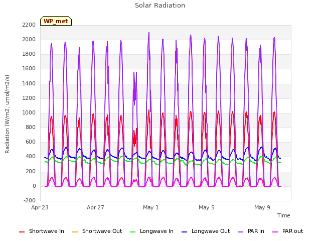Click the blue Longwave Out color marker
Image resolution: width=321 pixels, height=241 pixels.
pos(184,232)
